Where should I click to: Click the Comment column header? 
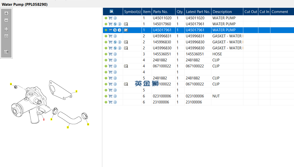282,12
